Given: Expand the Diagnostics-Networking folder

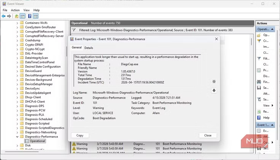Looking at the screenshot, I should point(17,132).
